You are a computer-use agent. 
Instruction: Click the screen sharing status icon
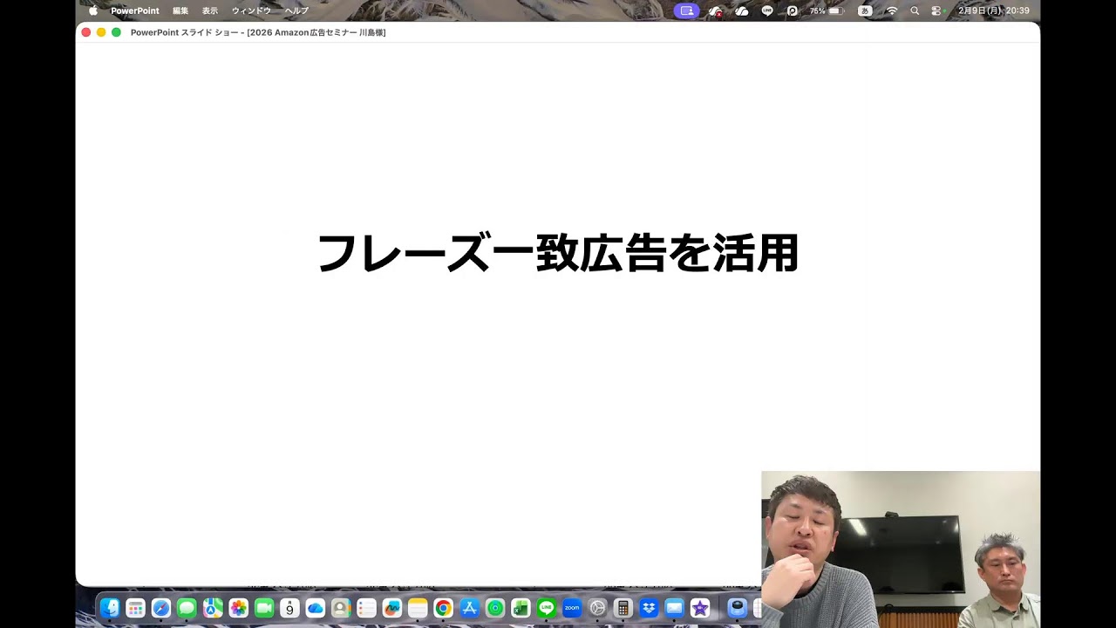[x=686, y=10]
